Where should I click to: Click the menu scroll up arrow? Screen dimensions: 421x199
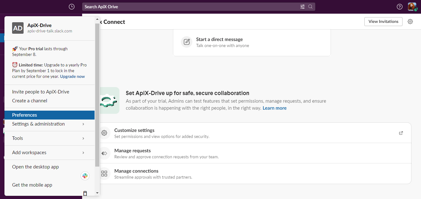coord(97,19)
